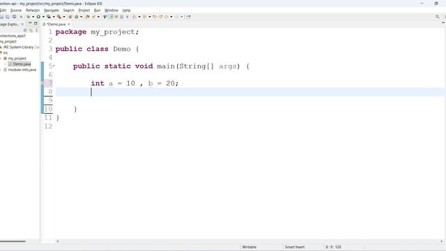The height and width of the screenshot is (251, 446).
Task: Launch Debug with the bug icon
Action: pyautogui.click(x=28, y=17)
